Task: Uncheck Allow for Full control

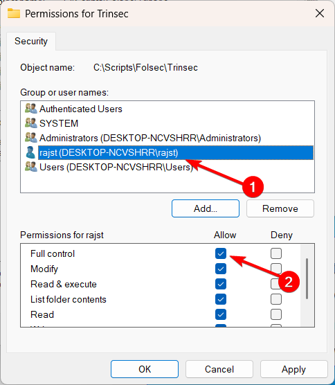Action: [221, 253]
